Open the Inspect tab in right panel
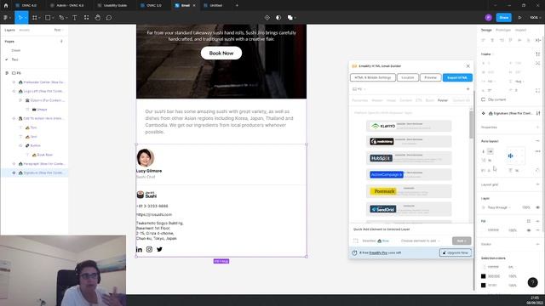 pyautogui.click(x=520, y=31)
